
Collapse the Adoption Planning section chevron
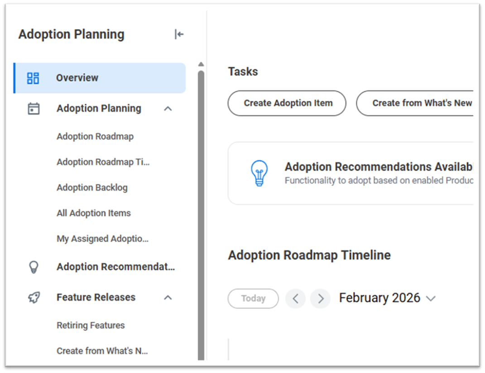(x=168, y=109)
